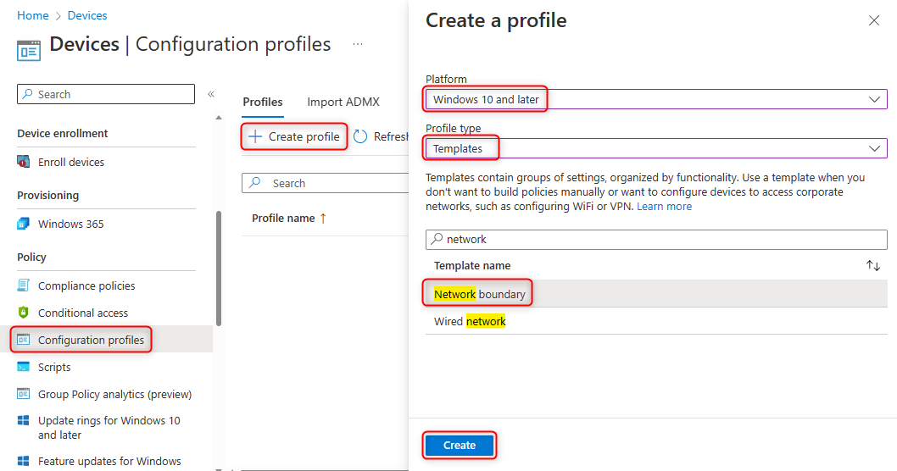Select Configuration profiles in sidebar
Screen dimensions: 897x471
click(x=91, y=340)
